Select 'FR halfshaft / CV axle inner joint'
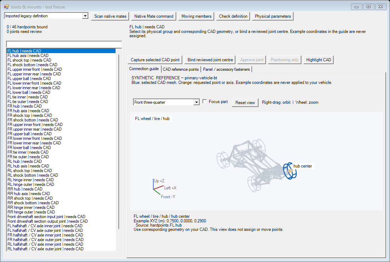The image size is (390, 262). (61, 235)
